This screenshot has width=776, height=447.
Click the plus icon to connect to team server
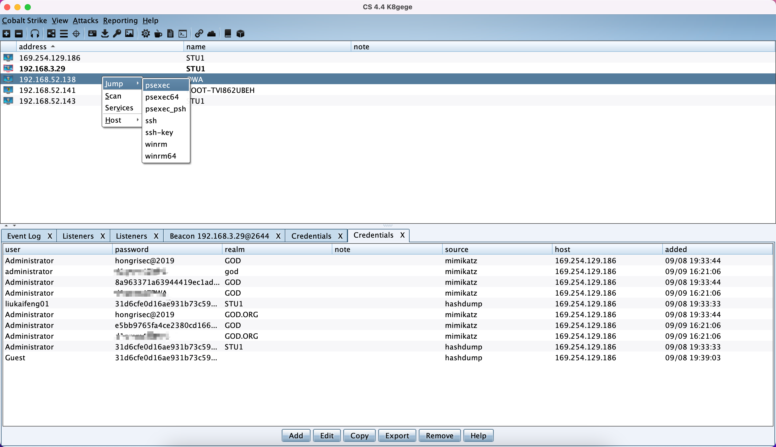6,33
